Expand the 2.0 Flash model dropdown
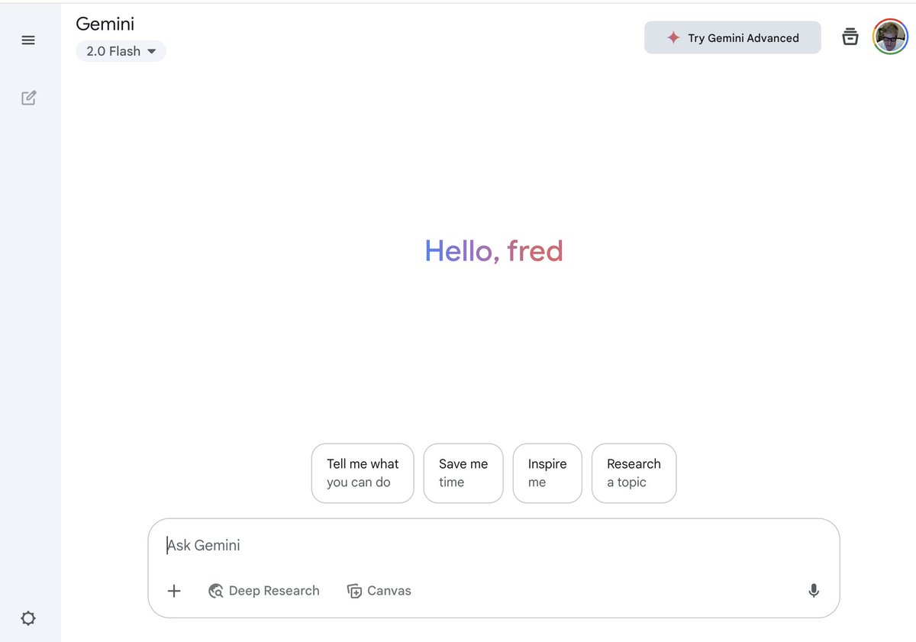The width and height of the screenshot is (916, 642). coord(121,51)
